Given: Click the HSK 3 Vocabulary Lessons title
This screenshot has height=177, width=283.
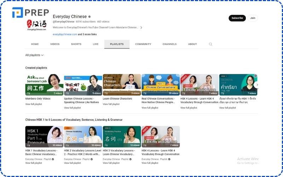Looking at the screenshot, I should (x=119, y=152).
